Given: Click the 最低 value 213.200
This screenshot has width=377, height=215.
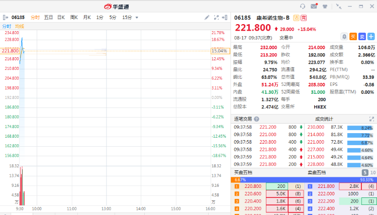Looking at the screenshot, I should (x=268, y=55).
